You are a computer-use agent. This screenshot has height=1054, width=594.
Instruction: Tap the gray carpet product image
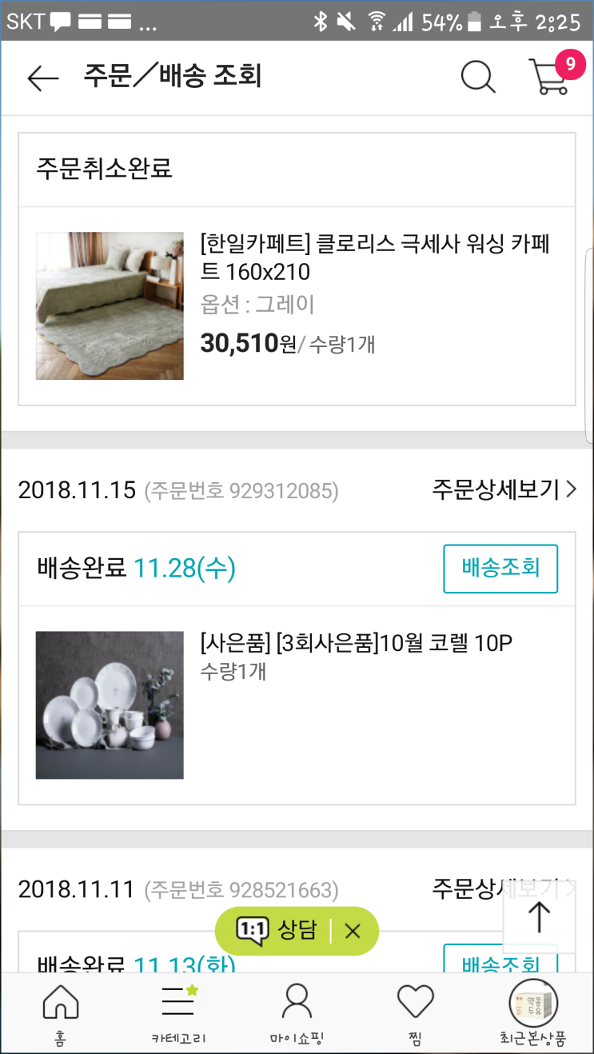(x=110, y=305)
